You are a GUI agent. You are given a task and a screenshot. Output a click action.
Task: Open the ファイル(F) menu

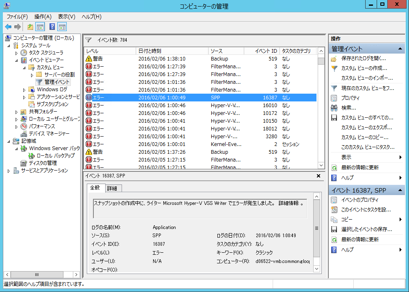click(17, 17)
